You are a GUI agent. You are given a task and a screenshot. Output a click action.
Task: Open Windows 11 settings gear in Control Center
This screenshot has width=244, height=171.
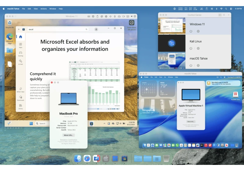click(198, 31)
